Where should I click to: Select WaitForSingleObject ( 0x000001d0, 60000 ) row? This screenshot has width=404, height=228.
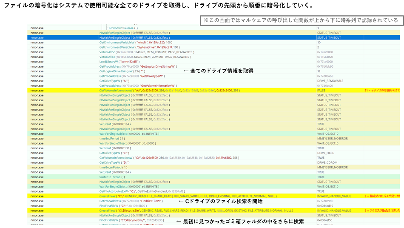pos(213,143)
